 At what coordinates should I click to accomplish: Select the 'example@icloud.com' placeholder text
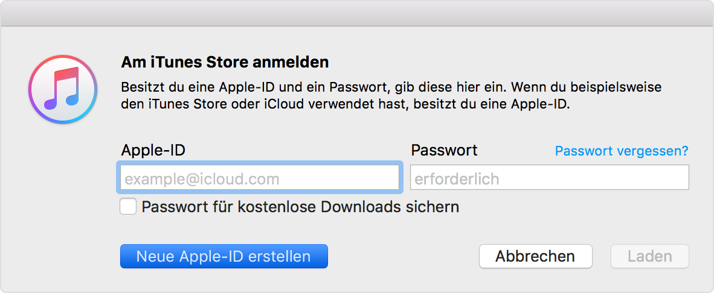coord(202,179)
